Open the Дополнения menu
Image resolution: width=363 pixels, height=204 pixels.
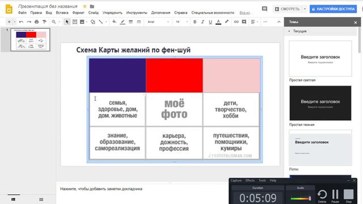point(161,12)
